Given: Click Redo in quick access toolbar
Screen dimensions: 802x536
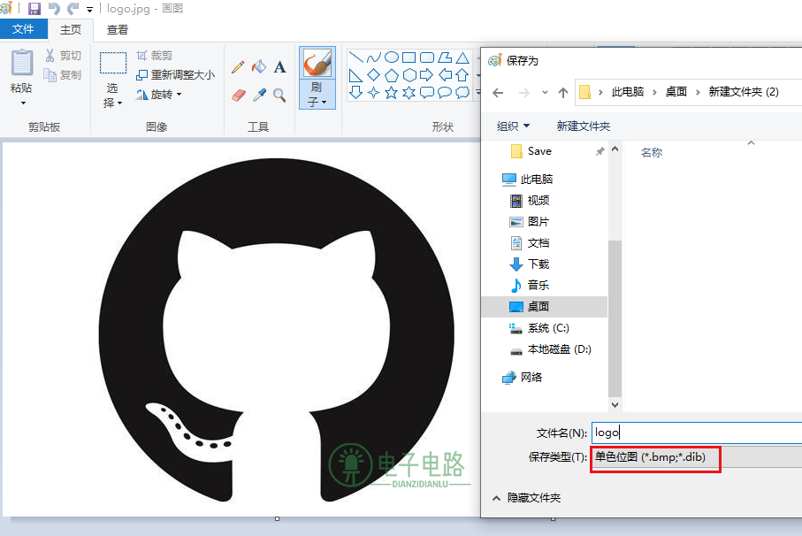Looking at the screenshot, I should point(73,9).
